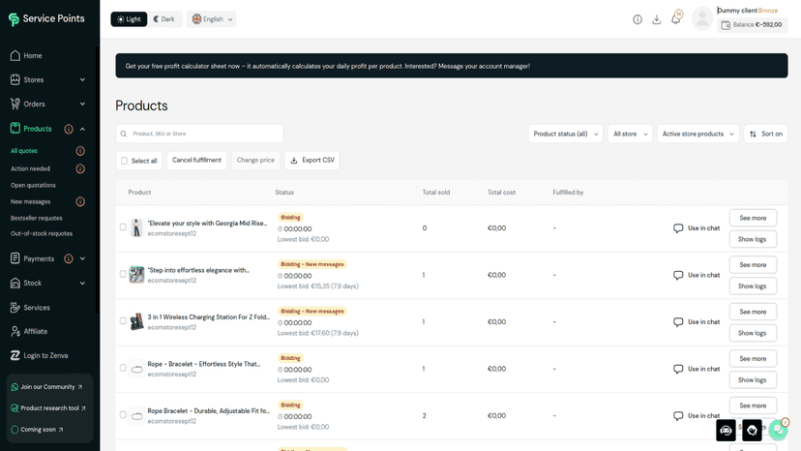Open All quotes submenu item
The image size is (801, 451).
24,151
